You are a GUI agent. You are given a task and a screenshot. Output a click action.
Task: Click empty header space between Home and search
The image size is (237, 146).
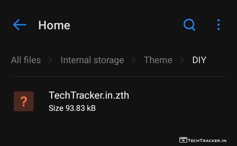(127, 25)
